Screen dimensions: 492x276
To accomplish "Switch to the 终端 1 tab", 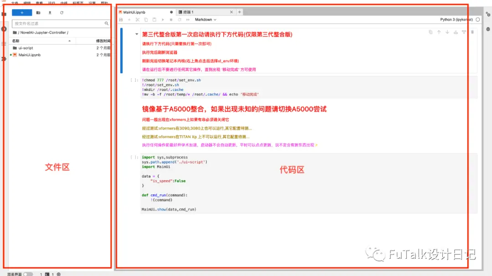I will pos(205,12).
